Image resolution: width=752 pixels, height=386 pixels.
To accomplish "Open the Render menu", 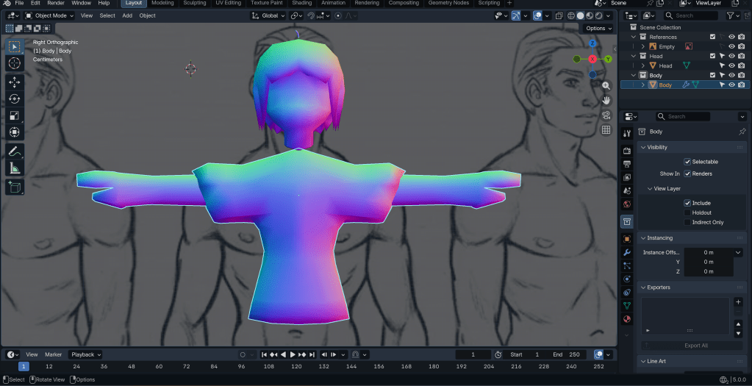I will (56, 3).
